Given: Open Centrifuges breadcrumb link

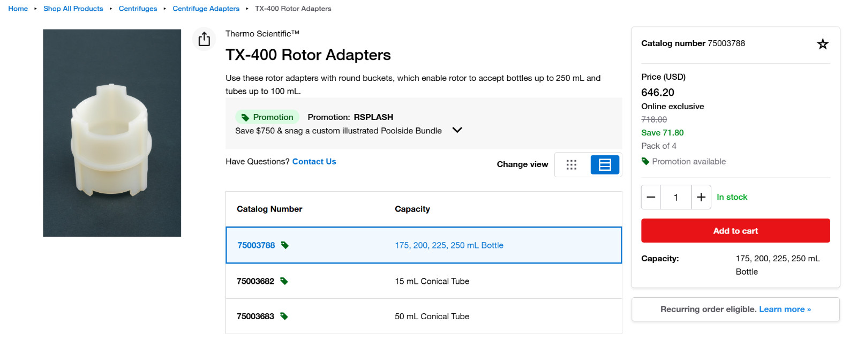Looking at the screenshot, I should pos(138,9).
